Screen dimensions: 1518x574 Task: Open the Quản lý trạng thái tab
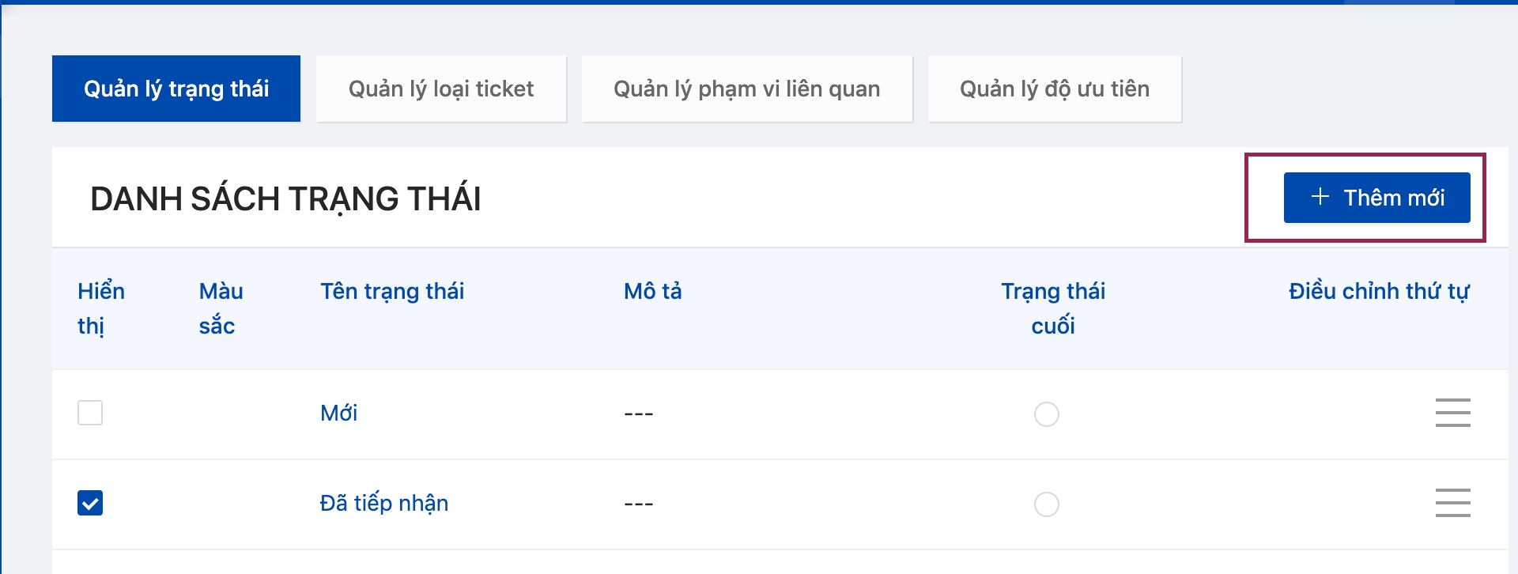coord(176,89)
